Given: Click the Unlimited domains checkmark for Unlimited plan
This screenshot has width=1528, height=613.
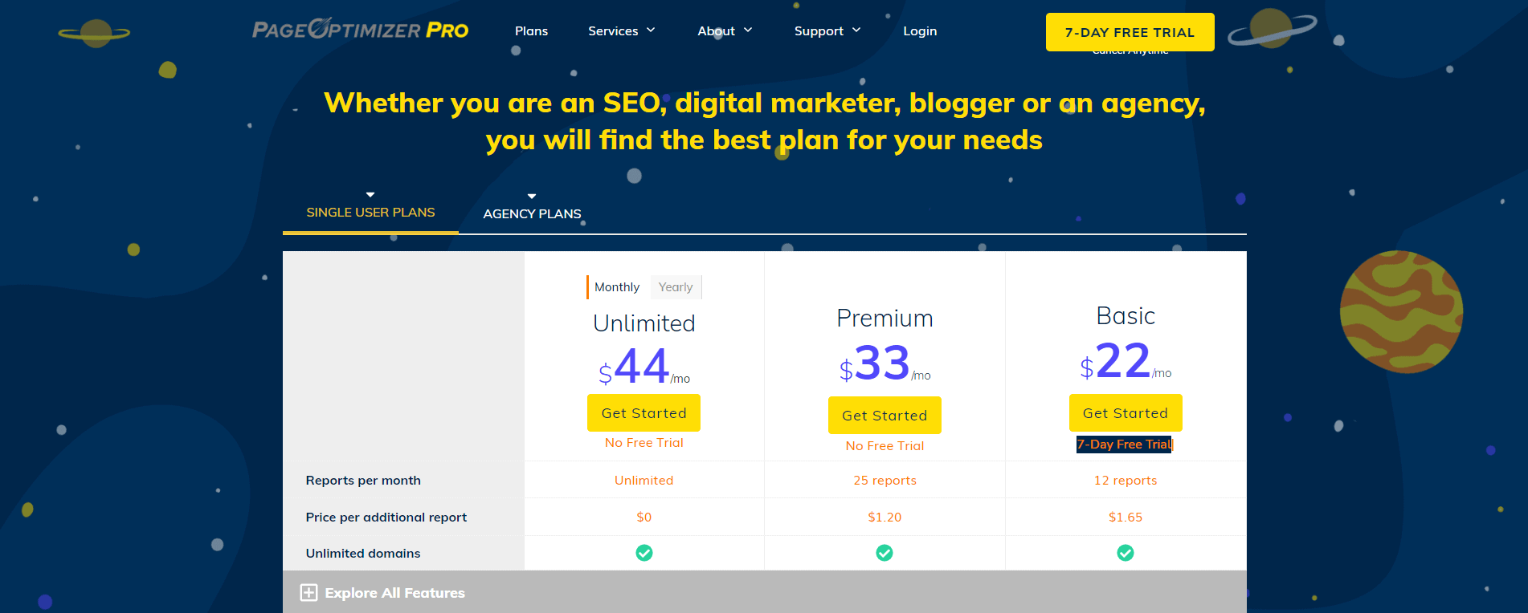Looking at the screenshot, I should pos(644,553).
